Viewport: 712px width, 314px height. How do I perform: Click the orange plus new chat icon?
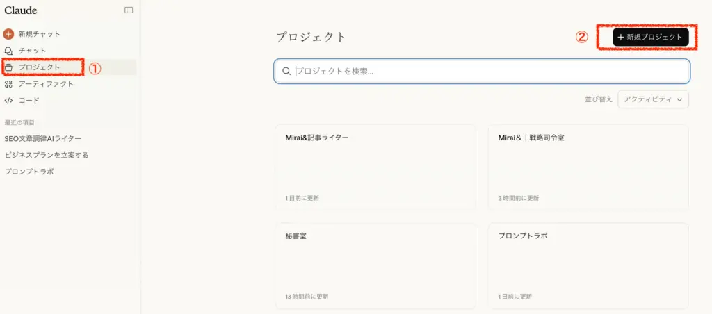[x=8, y=34]
